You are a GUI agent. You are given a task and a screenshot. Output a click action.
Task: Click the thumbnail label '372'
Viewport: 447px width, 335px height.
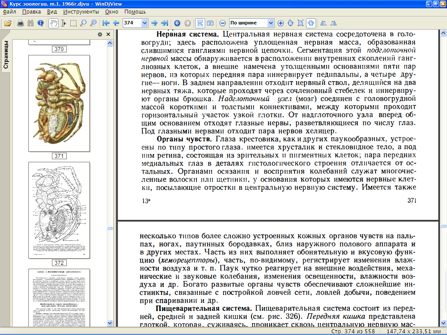59,263
